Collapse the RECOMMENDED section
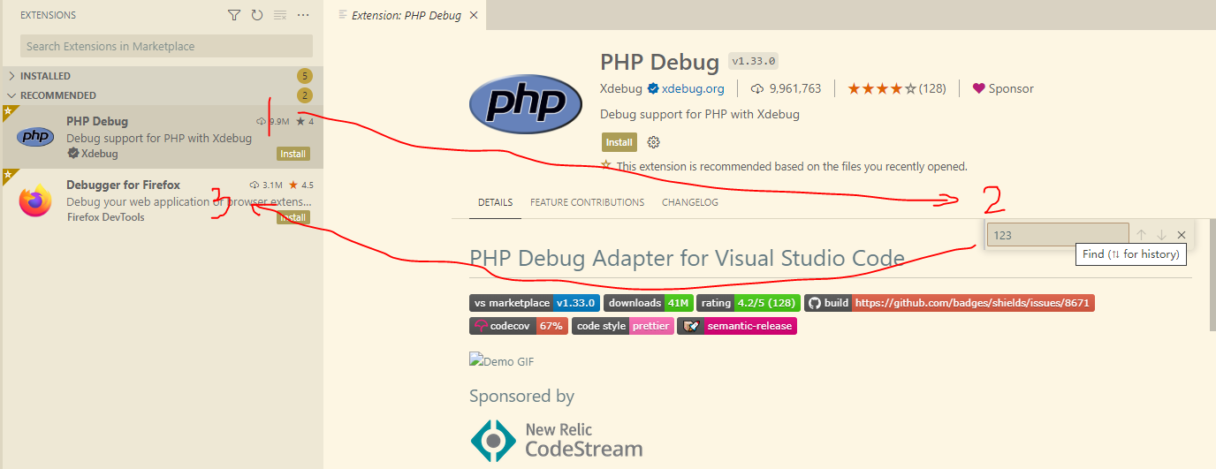The width and height of the screenshot is (1216, 469). point(162,95)
